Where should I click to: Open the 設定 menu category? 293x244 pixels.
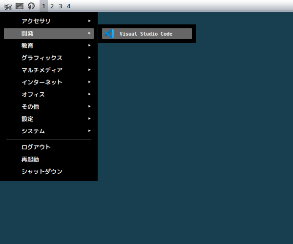point(49,119)
